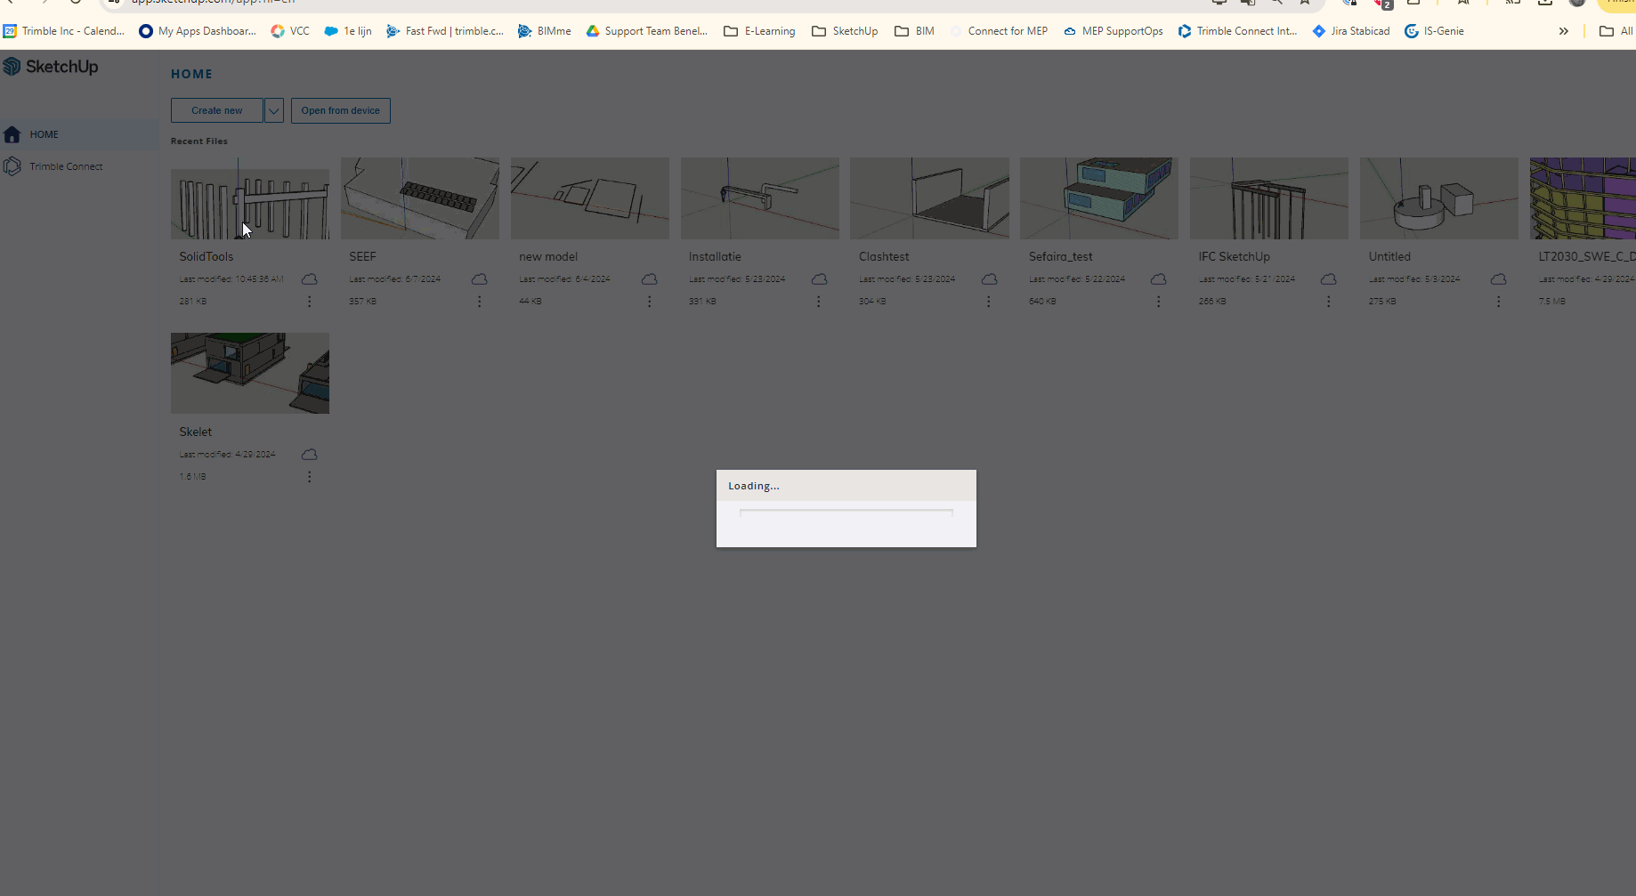Click the Recent Files heading
The image size is (1636, 896).
point(199,141)
